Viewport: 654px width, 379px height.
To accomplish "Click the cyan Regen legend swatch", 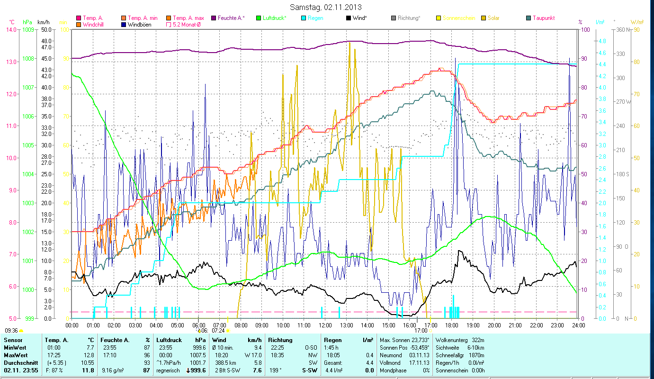I will (x=304, y=18).
